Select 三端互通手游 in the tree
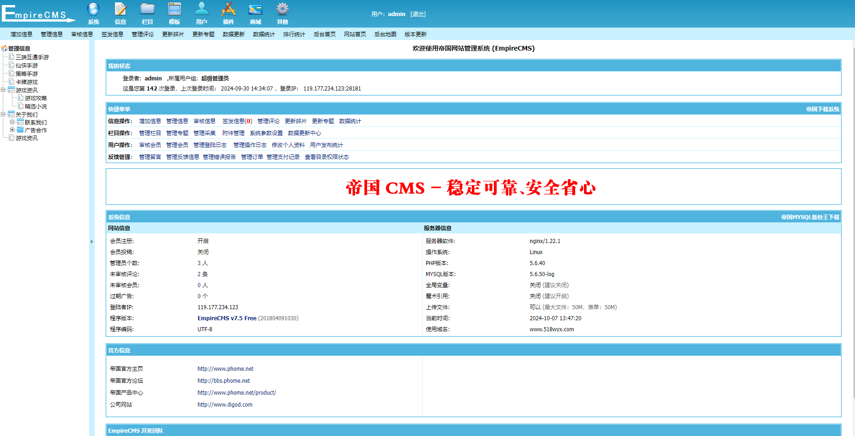Screen dimensions: 855x436 tap(32, 57)
